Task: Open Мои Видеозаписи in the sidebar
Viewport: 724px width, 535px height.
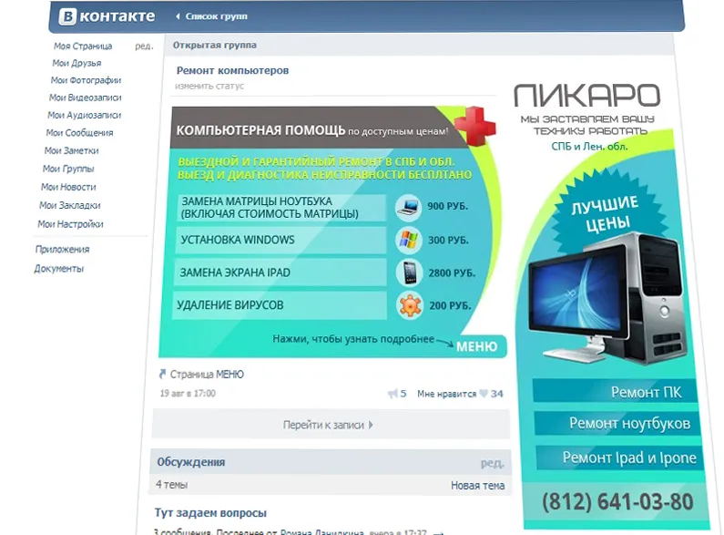Action: click(x=86, y=98)
